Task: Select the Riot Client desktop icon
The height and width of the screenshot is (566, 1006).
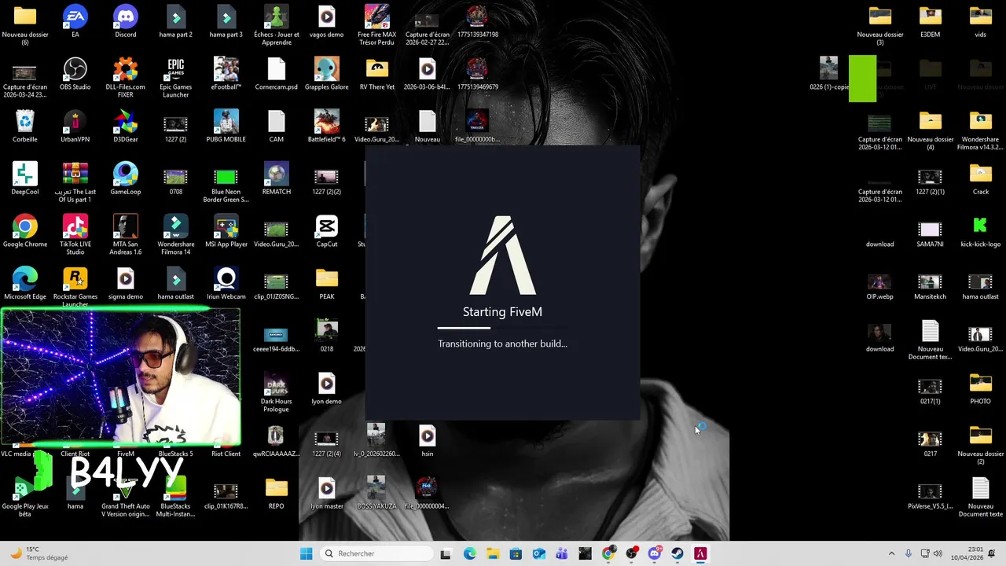Action: pyautogui.click(x=226, y=454)
